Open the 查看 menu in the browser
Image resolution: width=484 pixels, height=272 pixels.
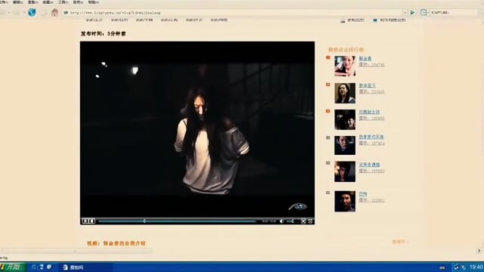tap(33, 2)
